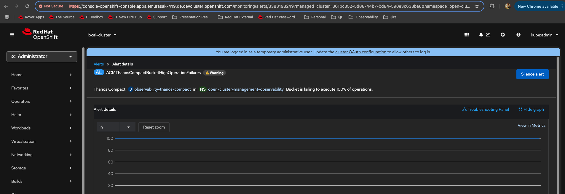
Task: Expand the kube:admin user menu
Action: 544,35
